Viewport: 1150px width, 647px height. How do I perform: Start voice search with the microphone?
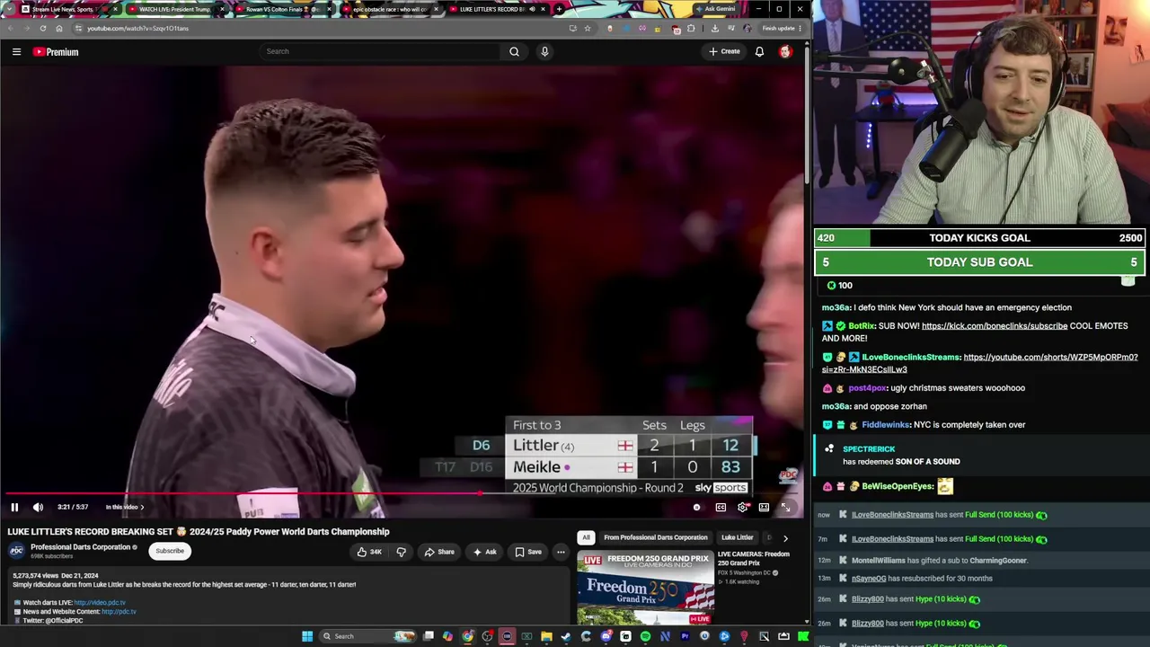pyautogui.click(x=544, y=51)
